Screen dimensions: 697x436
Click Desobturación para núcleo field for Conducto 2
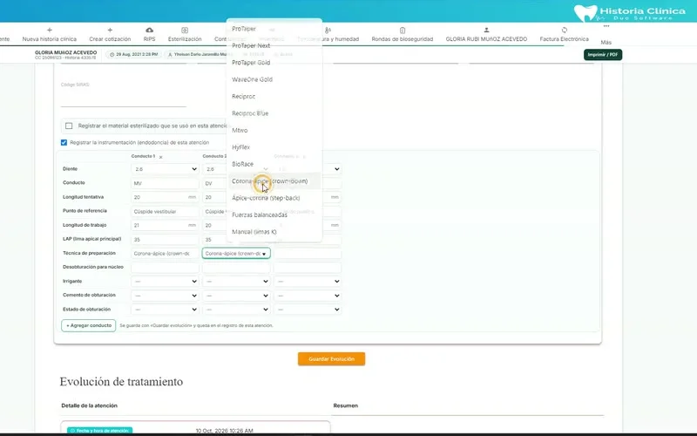[x=236, y=268]
